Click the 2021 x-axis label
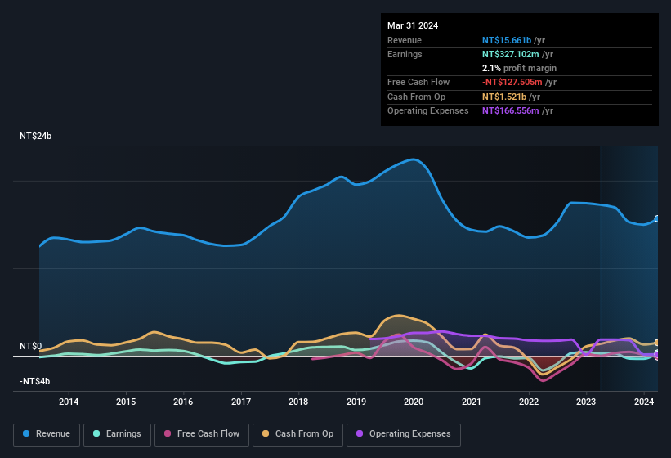Viewport: 671px width, 458px height. 471,402
